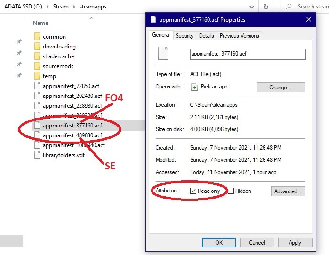Select the shadercache folder icon
Image resolution: width=329 pixels, height=255 pixels.
(x=37, y=56)
